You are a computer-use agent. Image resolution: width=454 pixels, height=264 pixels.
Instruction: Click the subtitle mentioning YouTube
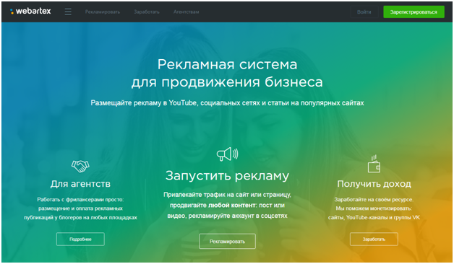227,103
